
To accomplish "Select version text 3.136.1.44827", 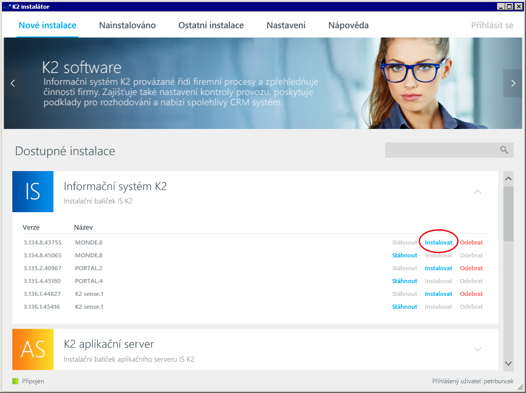I will [x=42, y=294].
